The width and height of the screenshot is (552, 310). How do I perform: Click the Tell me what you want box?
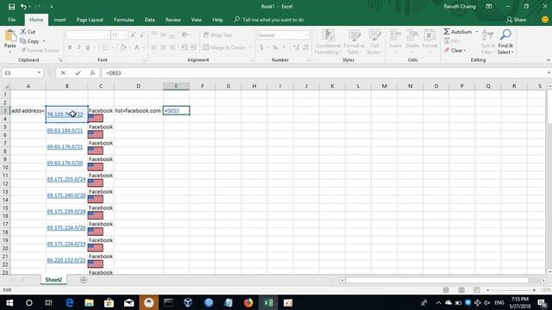(269, 20)
